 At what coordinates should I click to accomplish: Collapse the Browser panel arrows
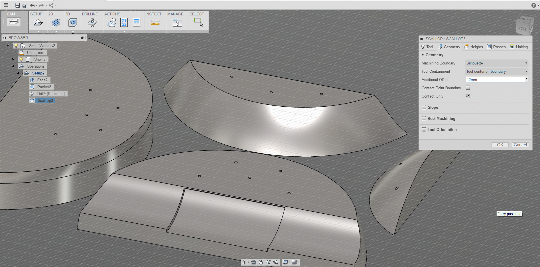5,38
